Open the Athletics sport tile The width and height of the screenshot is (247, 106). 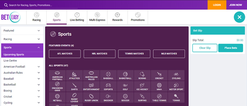click(x=74, y=75)
